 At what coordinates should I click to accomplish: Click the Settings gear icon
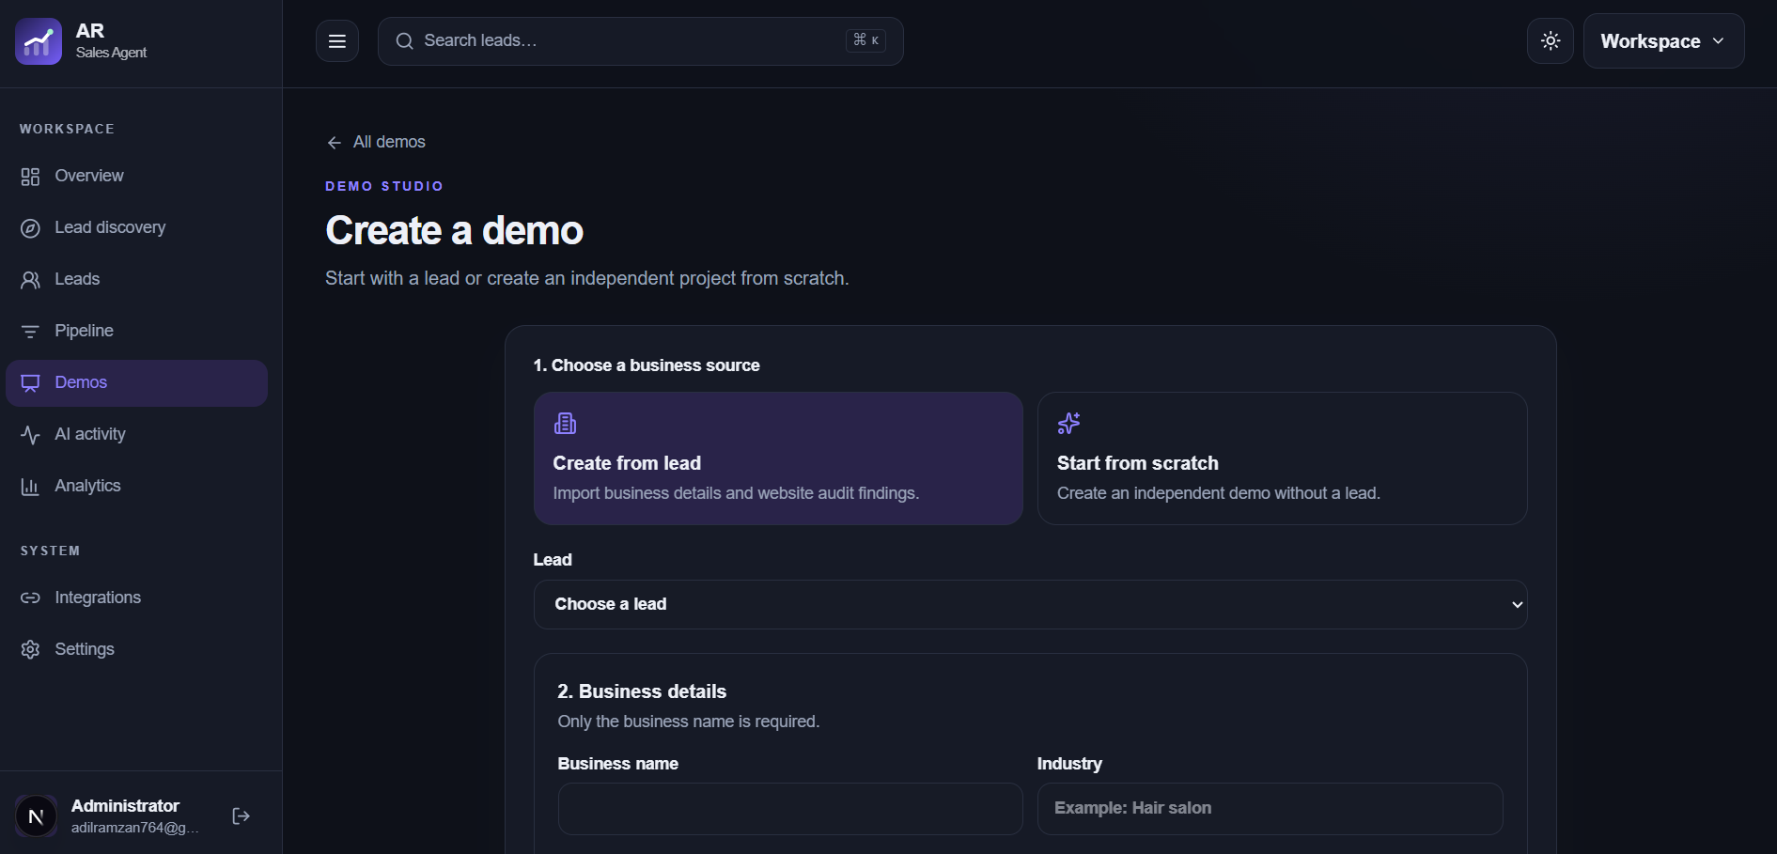point(30,649)
